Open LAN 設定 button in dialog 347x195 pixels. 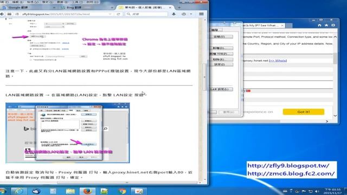[221, 89]
